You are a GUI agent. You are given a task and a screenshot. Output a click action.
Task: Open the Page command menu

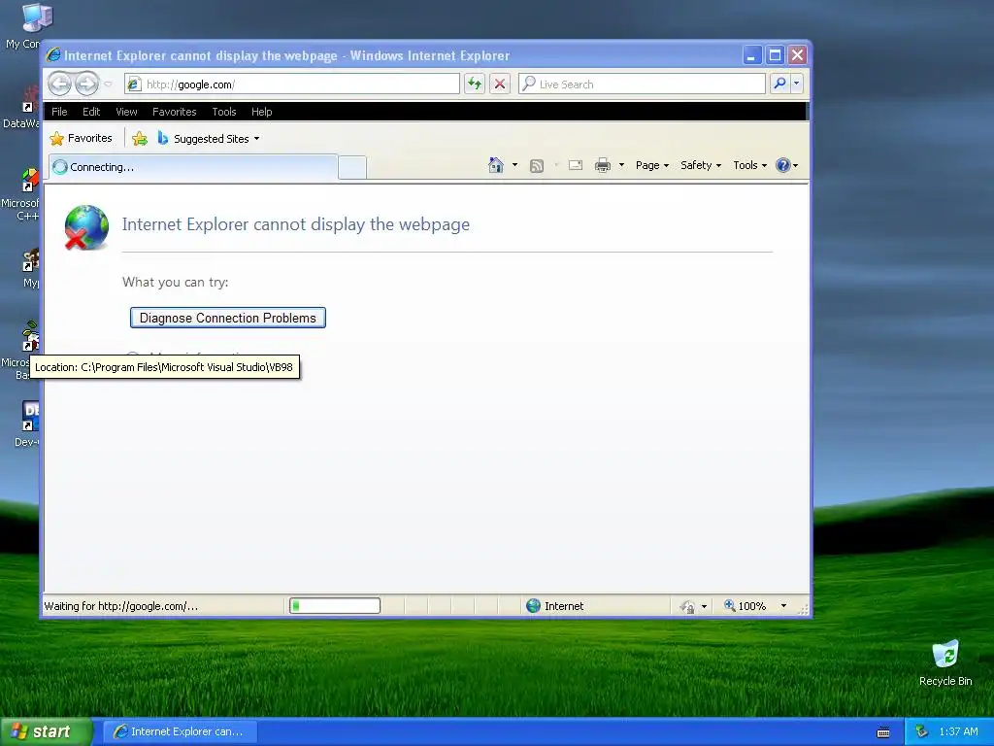coord(651,165)
